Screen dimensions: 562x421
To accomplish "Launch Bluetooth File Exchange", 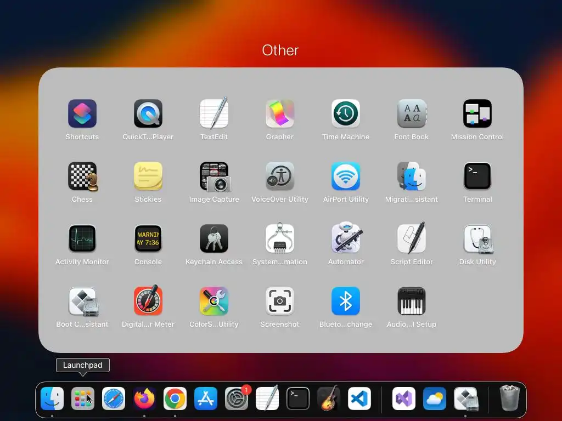I will click(346, 301).
